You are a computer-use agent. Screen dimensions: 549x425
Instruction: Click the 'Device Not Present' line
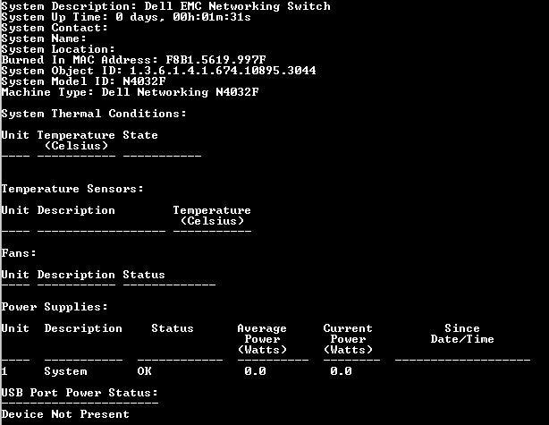65,414
